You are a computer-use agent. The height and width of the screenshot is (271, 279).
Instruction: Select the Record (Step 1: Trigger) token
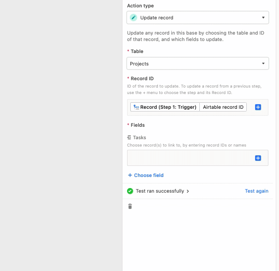[165, 107]
